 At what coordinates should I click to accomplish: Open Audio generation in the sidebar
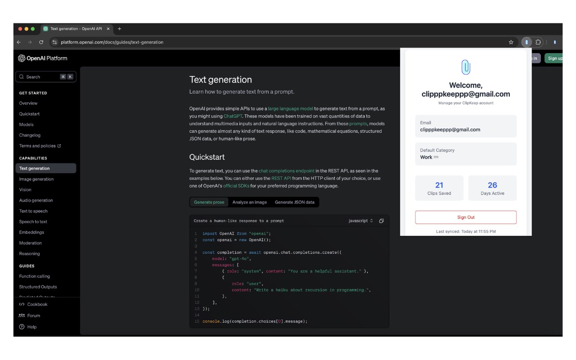tap(36, 200)
